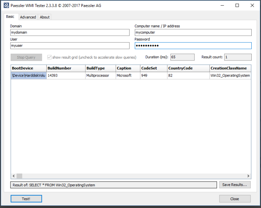The image size is (261, 208).
Task: Click the Stop Query button
Action: [x=26, y=57]
